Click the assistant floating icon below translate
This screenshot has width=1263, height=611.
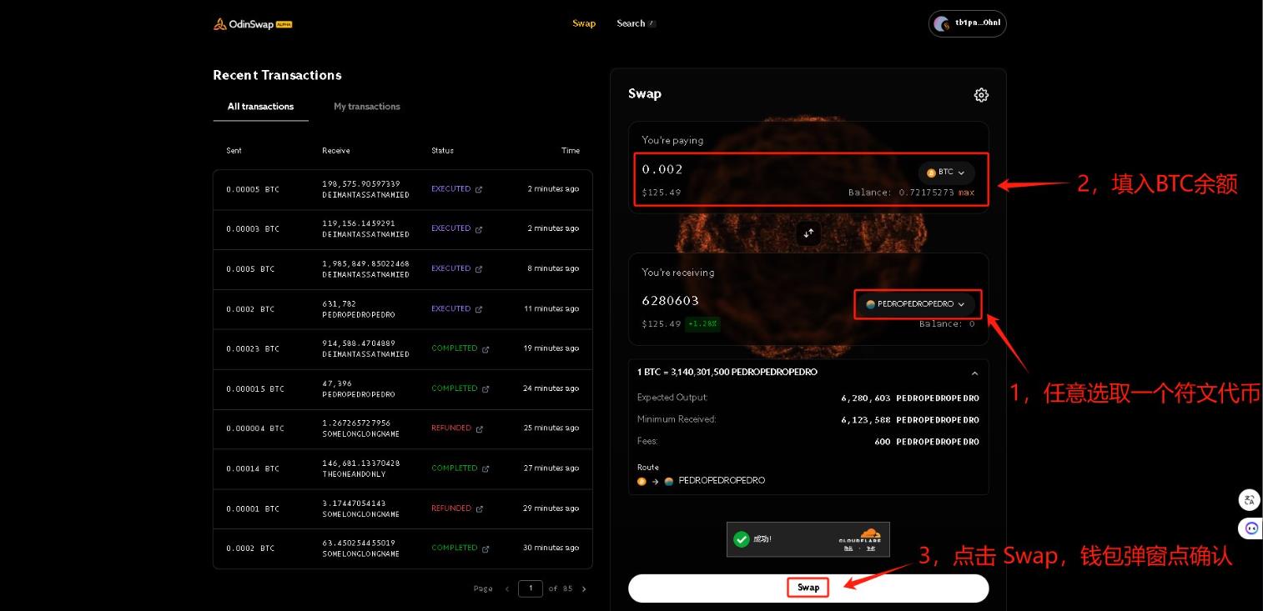1251,528
